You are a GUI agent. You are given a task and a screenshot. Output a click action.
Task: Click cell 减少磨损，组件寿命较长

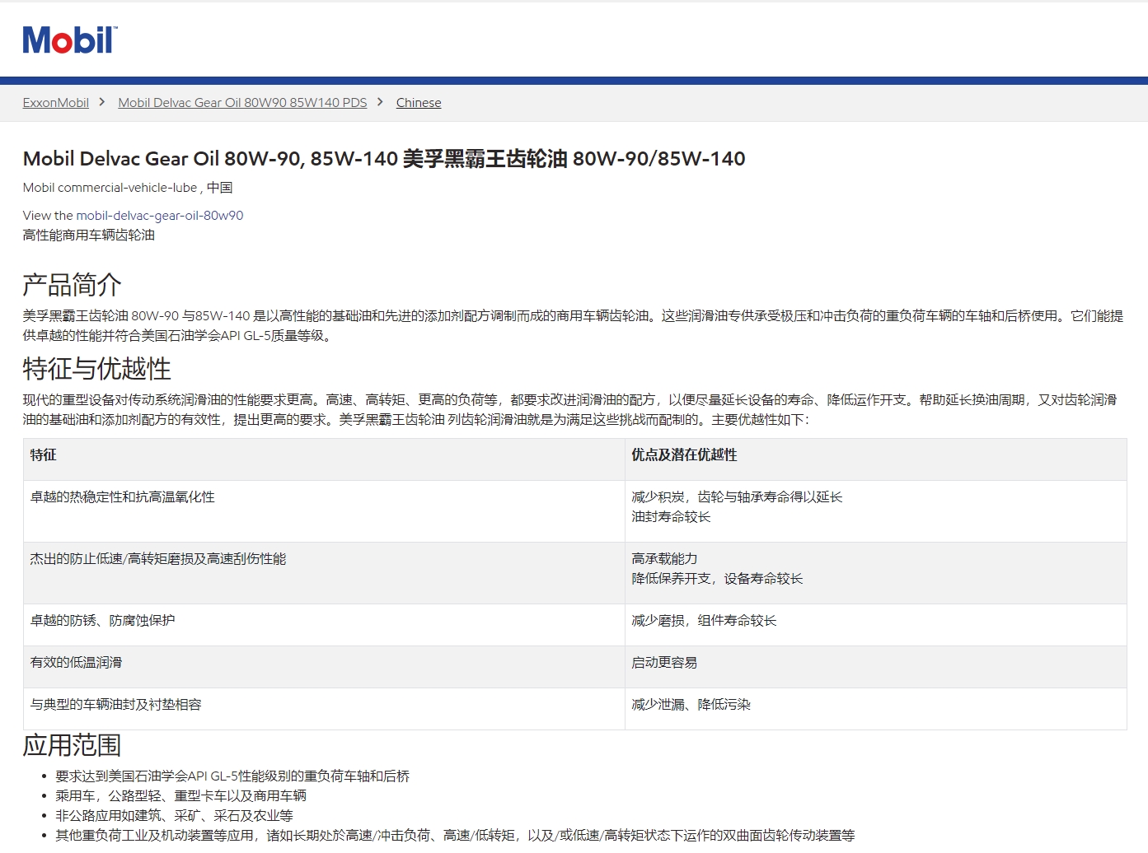coord(875,625)
